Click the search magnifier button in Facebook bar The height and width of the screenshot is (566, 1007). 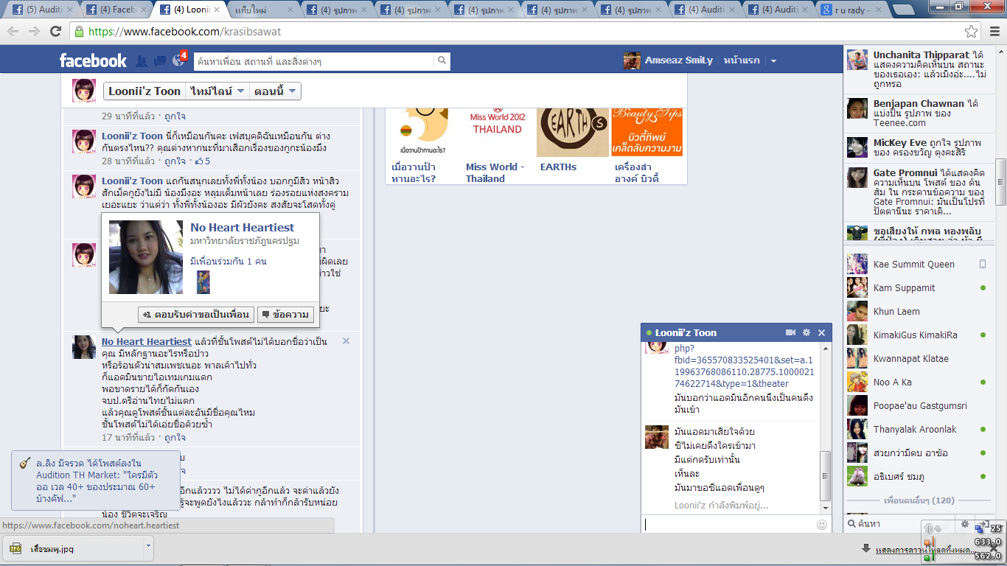pos(442,60)
